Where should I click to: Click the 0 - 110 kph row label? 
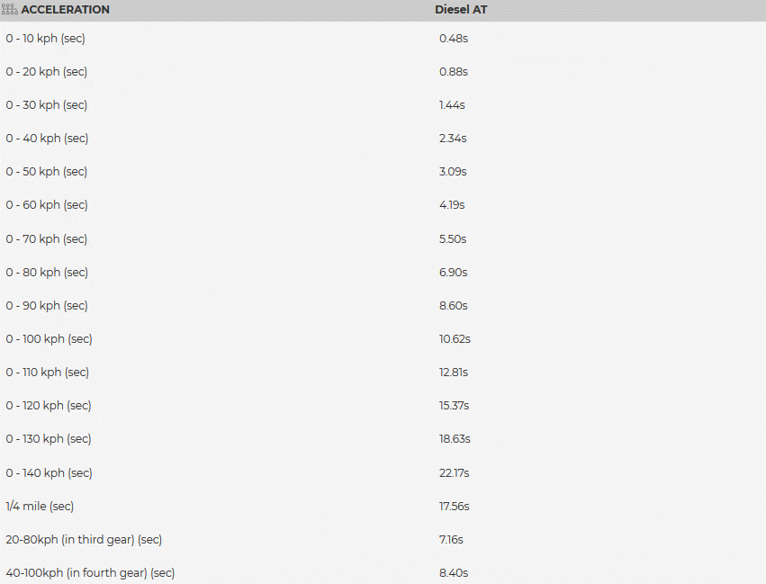(x=48, y=373)
